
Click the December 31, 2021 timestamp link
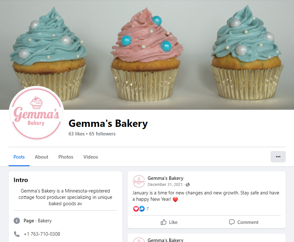pos(165,185)
